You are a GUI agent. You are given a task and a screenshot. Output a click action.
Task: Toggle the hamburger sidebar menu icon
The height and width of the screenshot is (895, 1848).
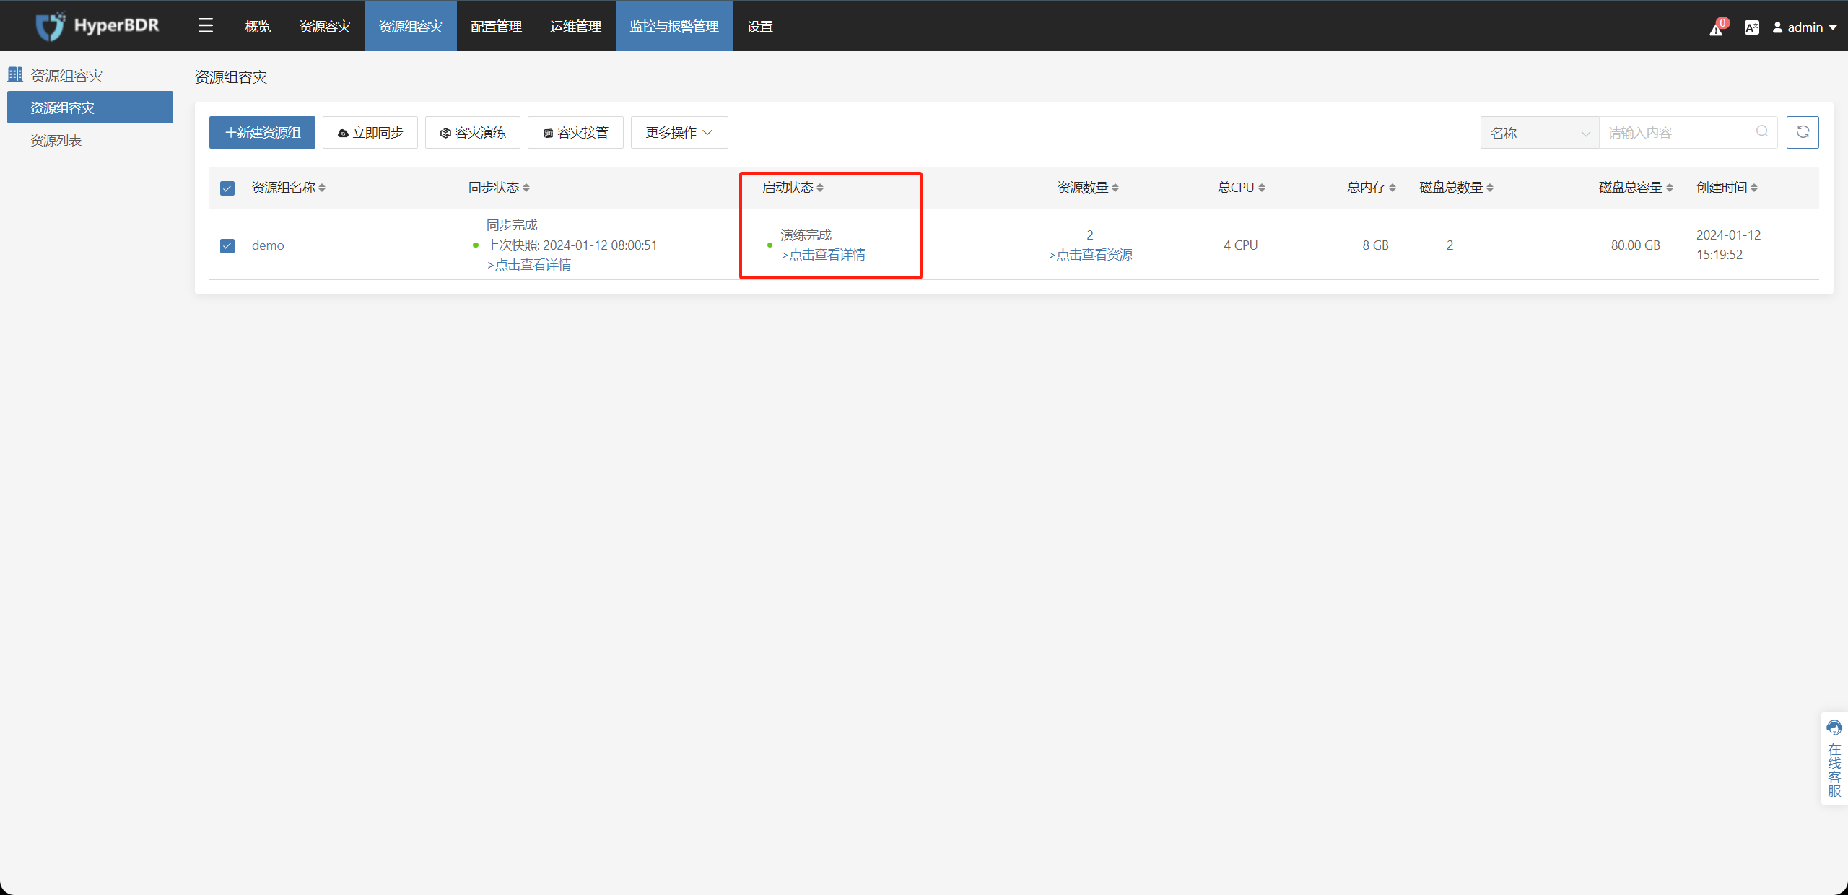tap(206, 26)
